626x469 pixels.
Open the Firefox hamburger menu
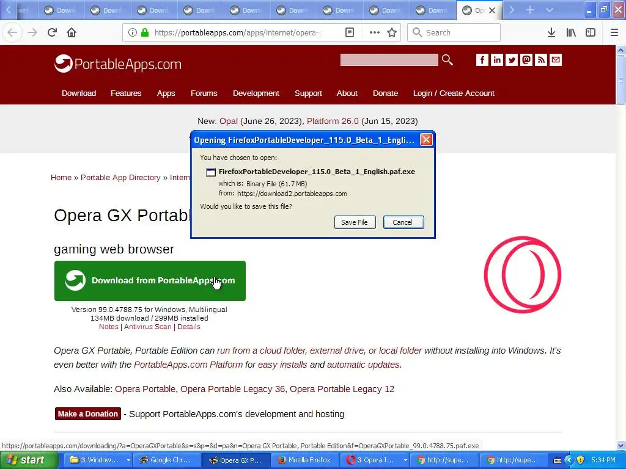(614, 32)
